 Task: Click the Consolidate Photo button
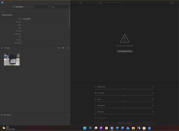125,51
